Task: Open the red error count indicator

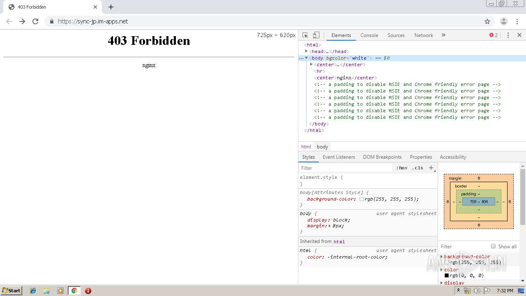Action: pos(494,35)
